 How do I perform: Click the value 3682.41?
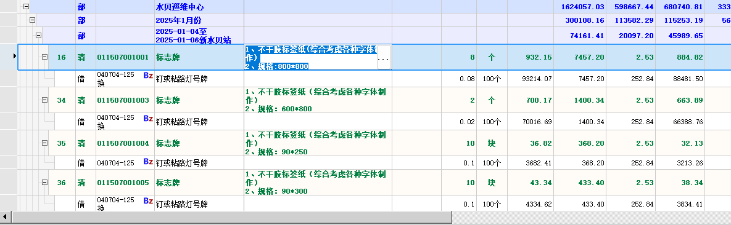pos(539,163)
